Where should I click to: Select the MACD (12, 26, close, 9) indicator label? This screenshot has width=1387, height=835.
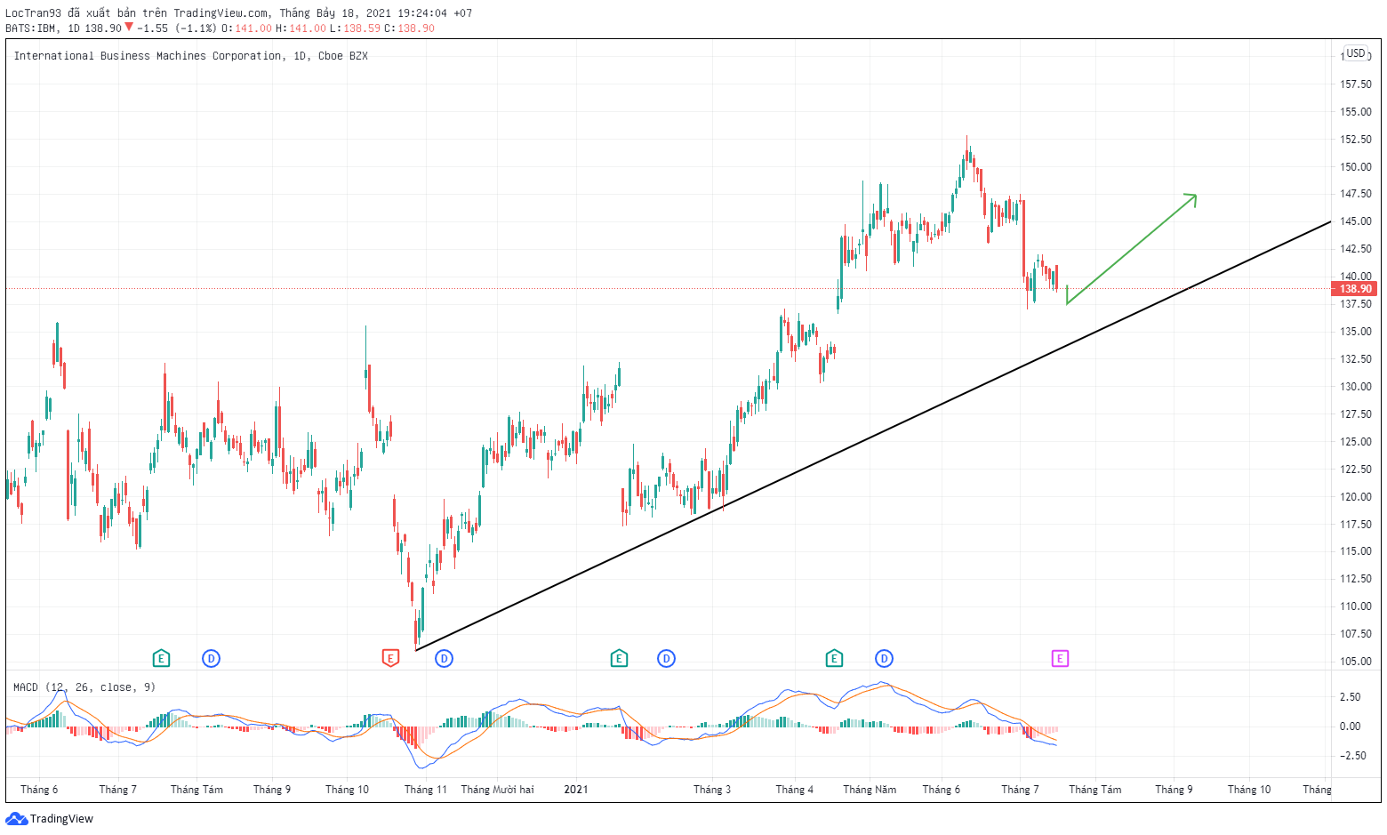[x=84, y=687]
